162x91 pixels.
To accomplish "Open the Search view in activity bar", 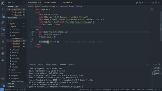I will (x=3, y=10).
